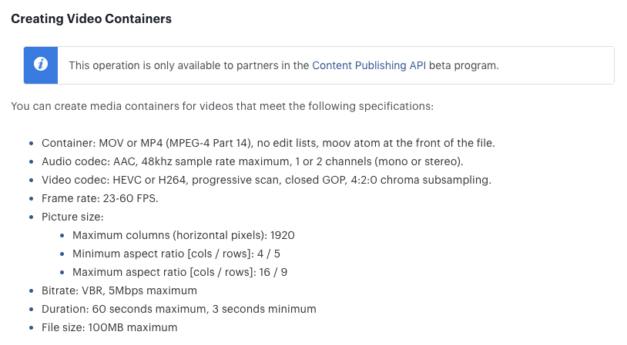Viewport: 627px width, 345px height.
Task: Click the Audio codec AAC bullet line
Action: (253, 161)
